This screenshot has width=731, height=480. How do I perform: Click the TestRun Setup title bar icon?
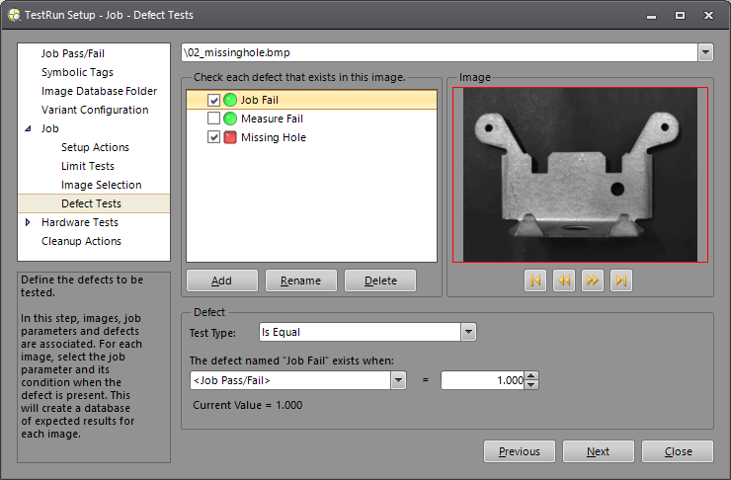[x=13, y=15]
